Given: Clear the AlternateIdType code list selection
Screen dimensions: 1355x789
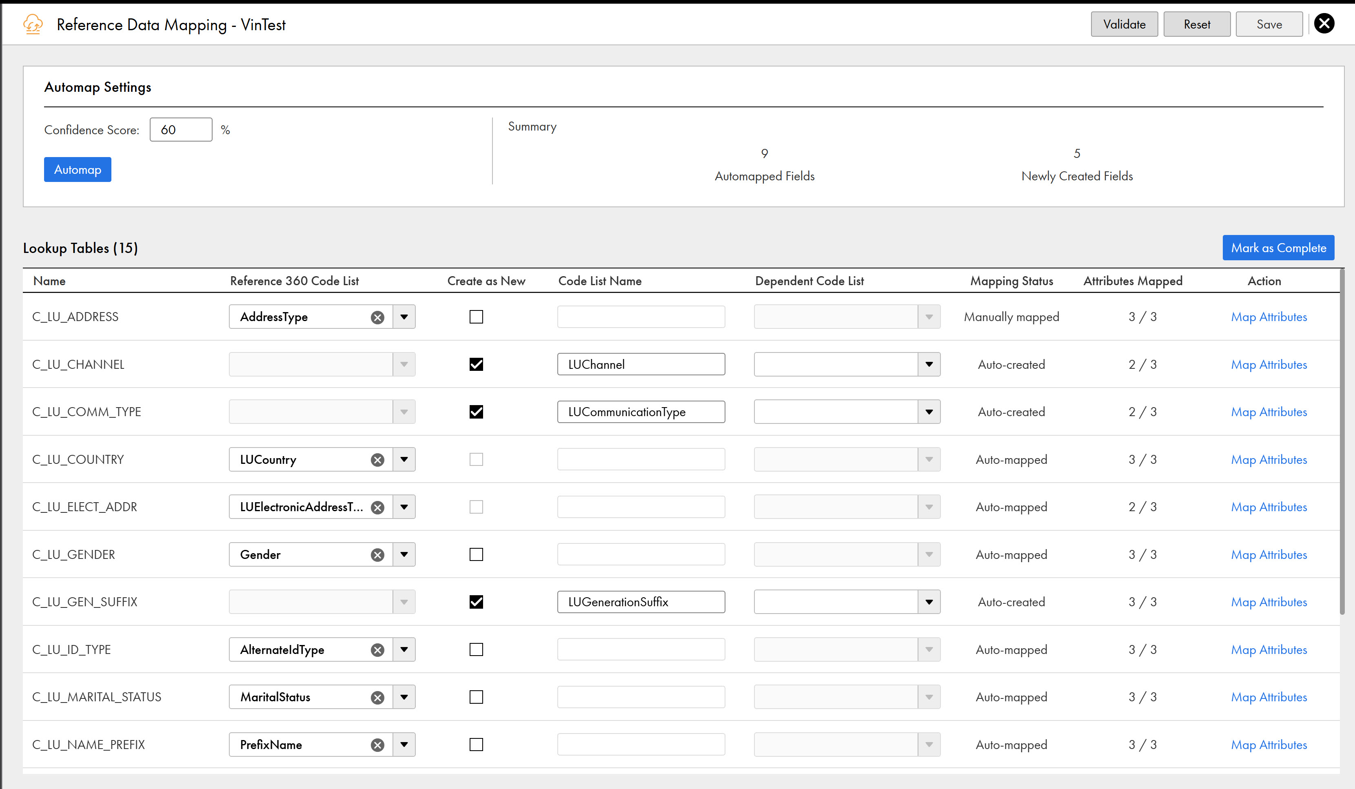Looking at the screenshot, I should click(377, 650).
